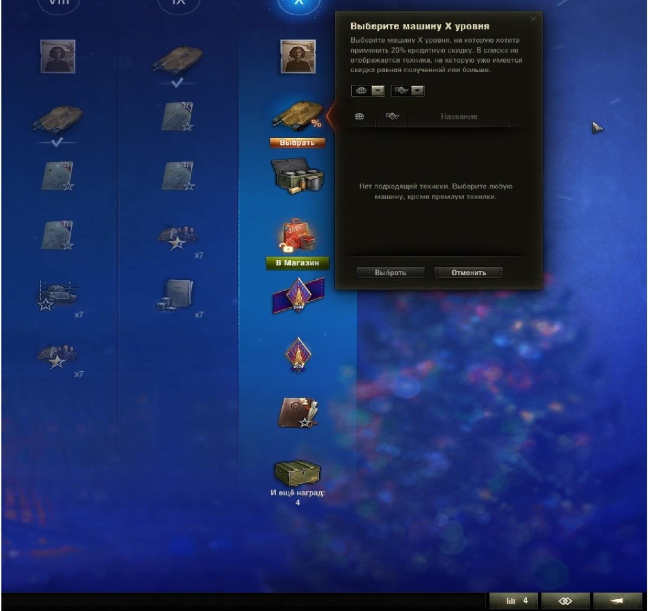Sort list by Название column header

459,116
